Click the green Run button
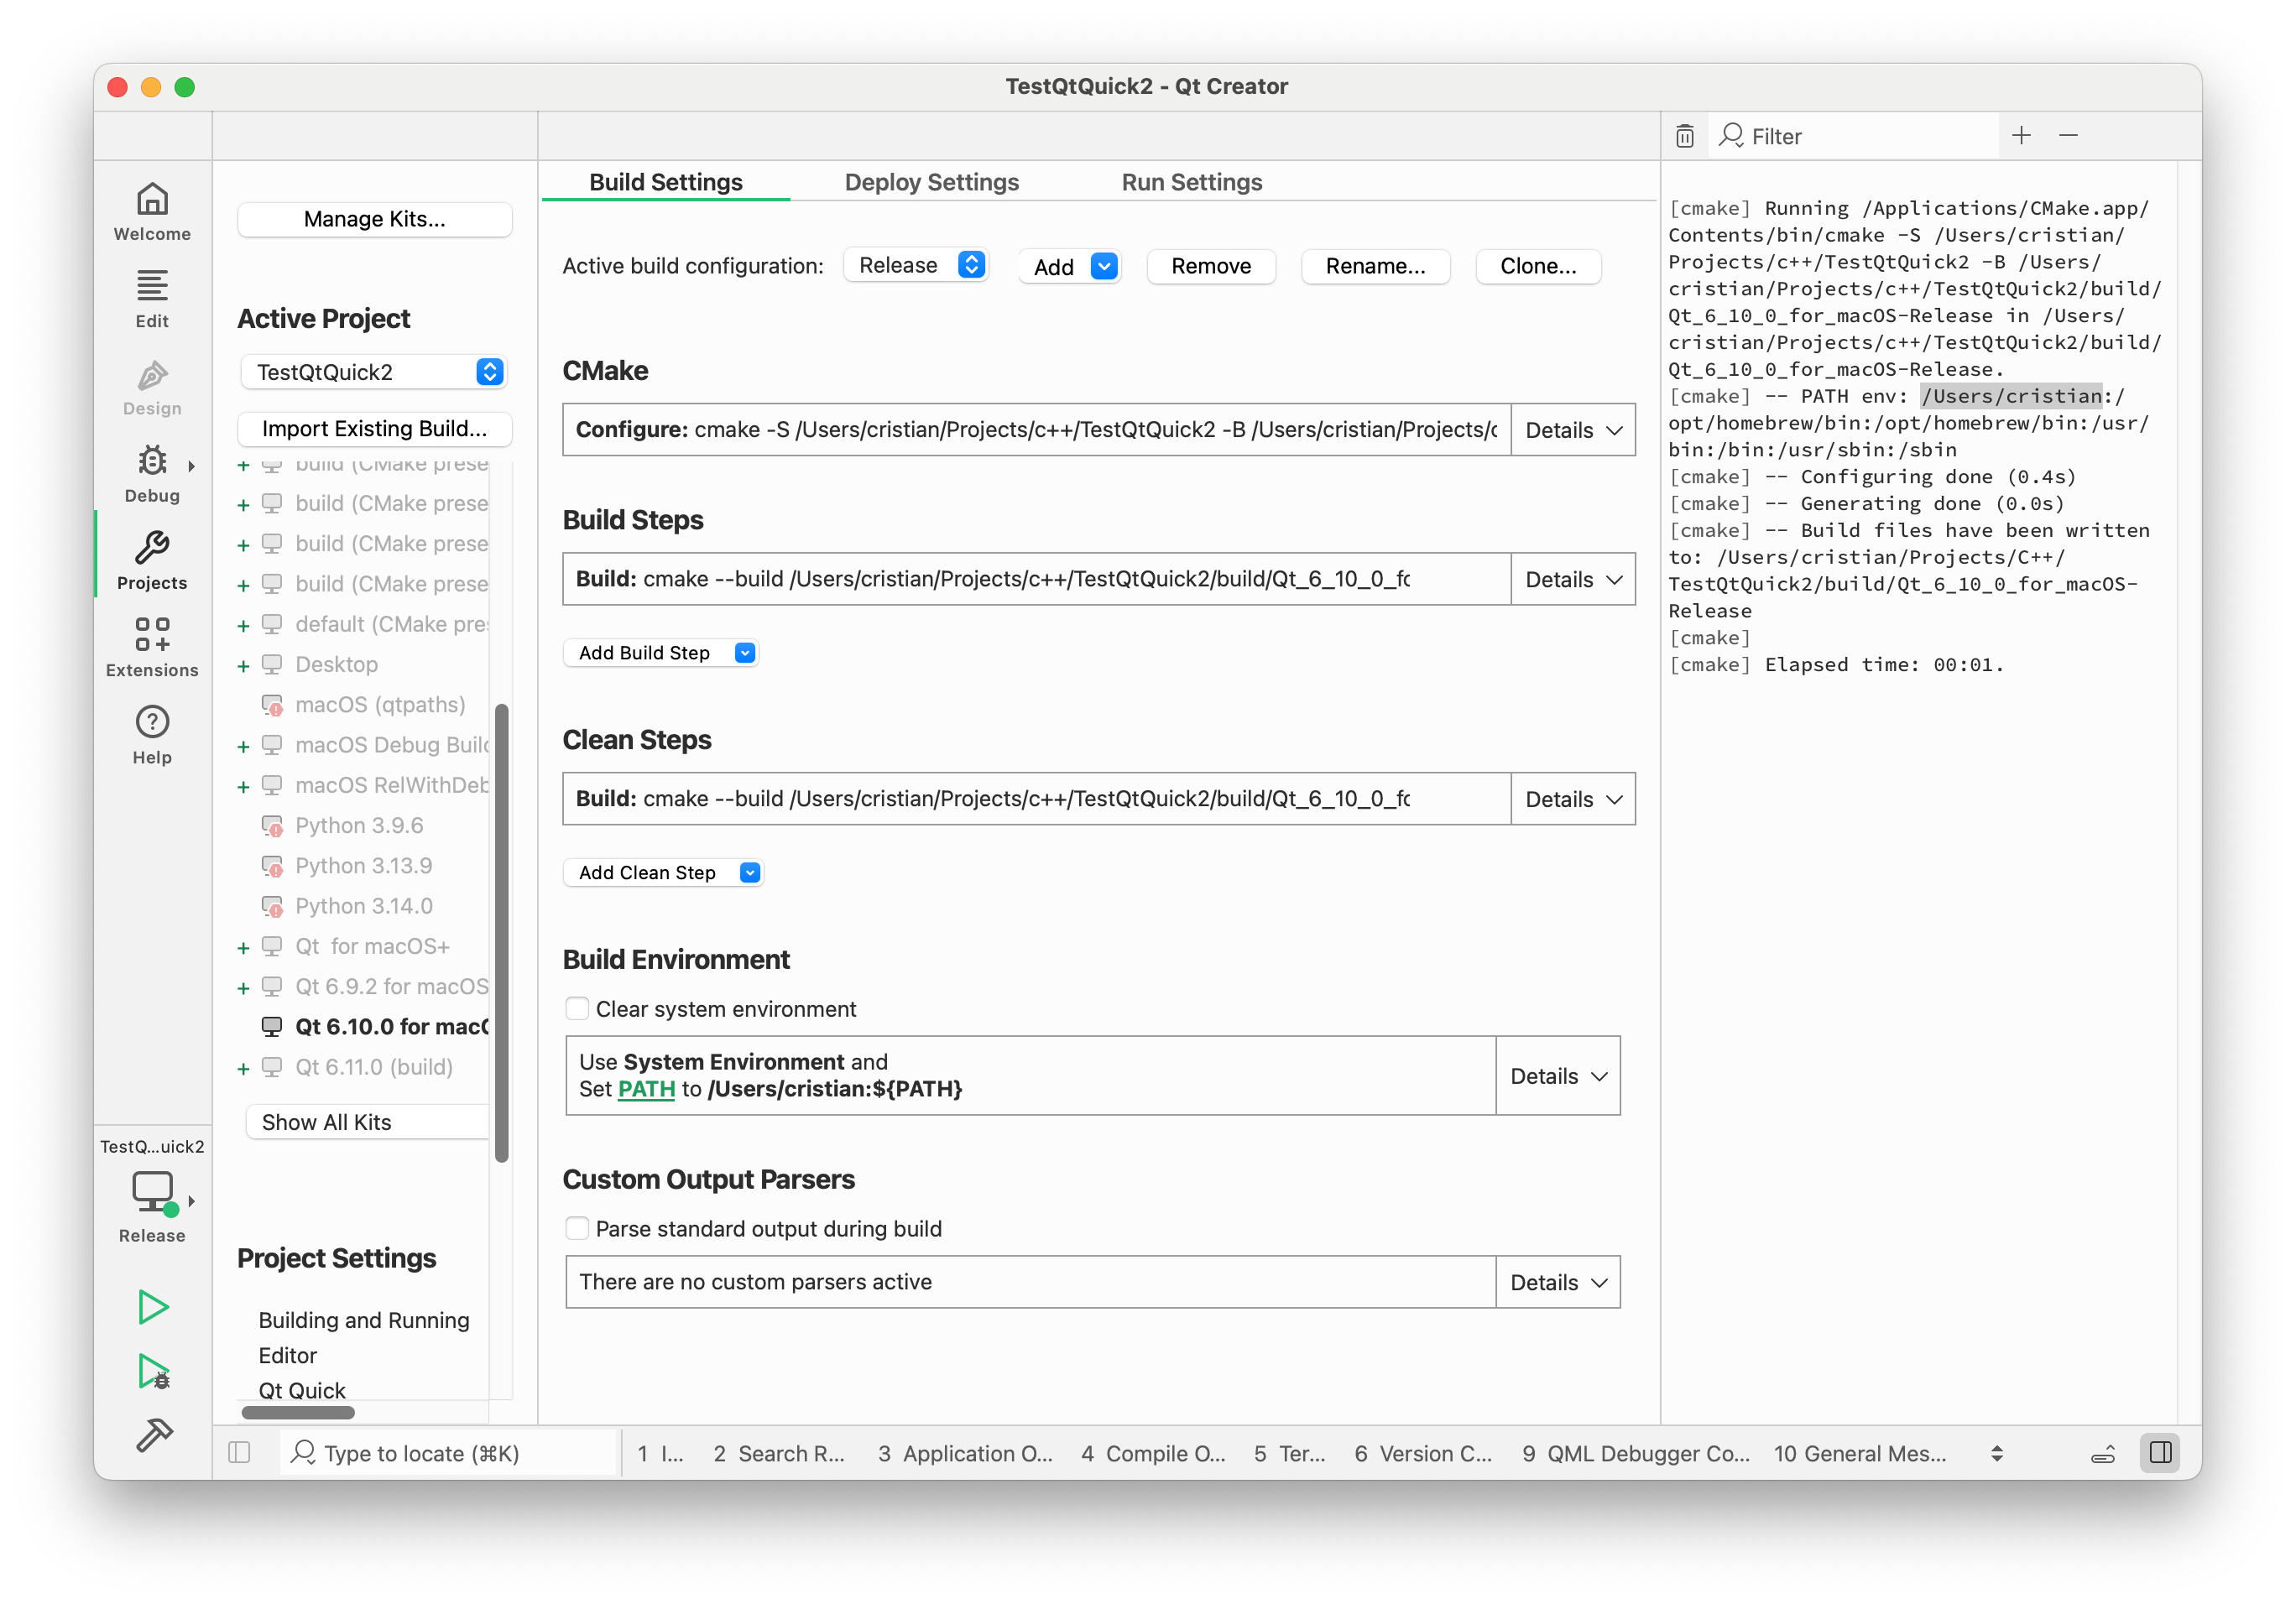Image resolution: width=2296 pixels, height=1604 pixels. coord(153,1306)
